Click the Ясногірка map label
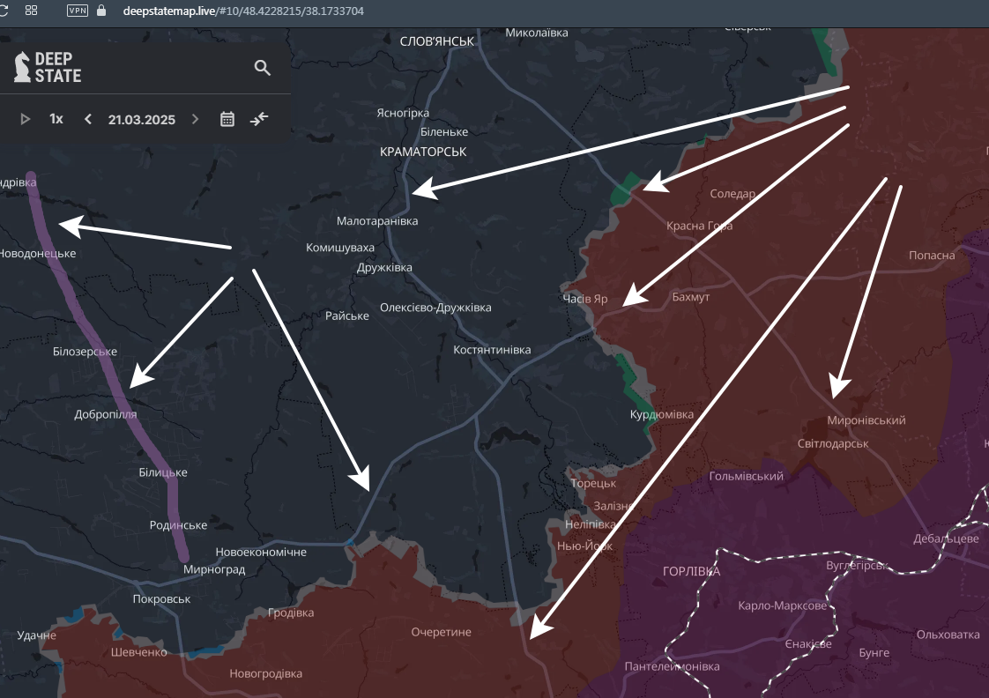Viewport: 989px width, 698px height. [403, 114]
